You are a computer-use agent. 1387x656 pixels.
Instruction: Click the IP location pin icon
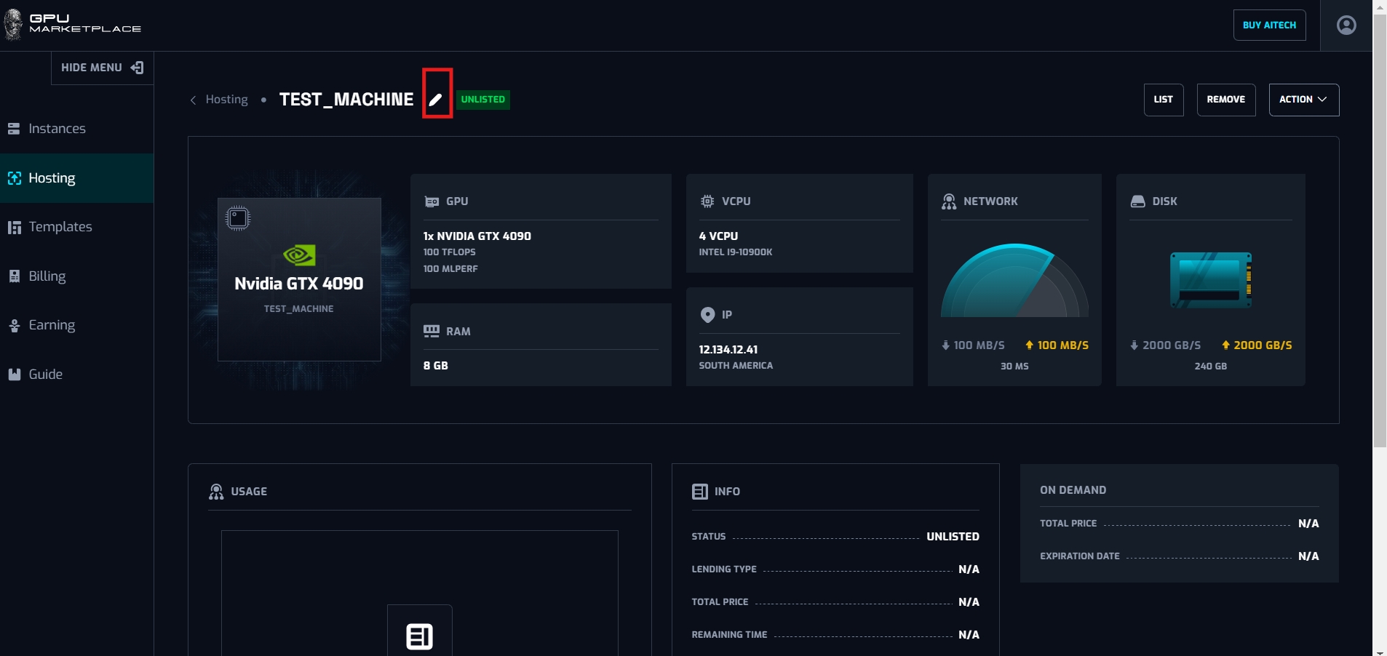(x=707, y=315)
